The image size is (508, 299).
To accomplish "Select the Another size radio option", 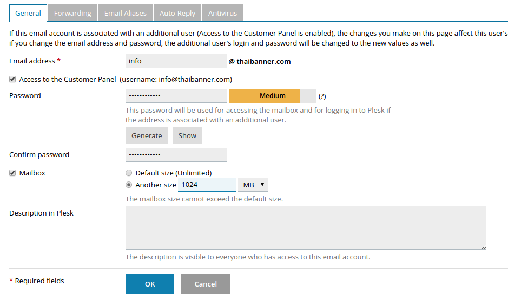I will [129, 185].
